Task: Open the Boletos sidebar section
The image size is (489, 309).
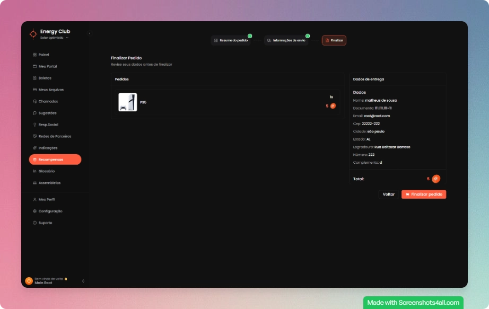Action: (x=45, y=78)
